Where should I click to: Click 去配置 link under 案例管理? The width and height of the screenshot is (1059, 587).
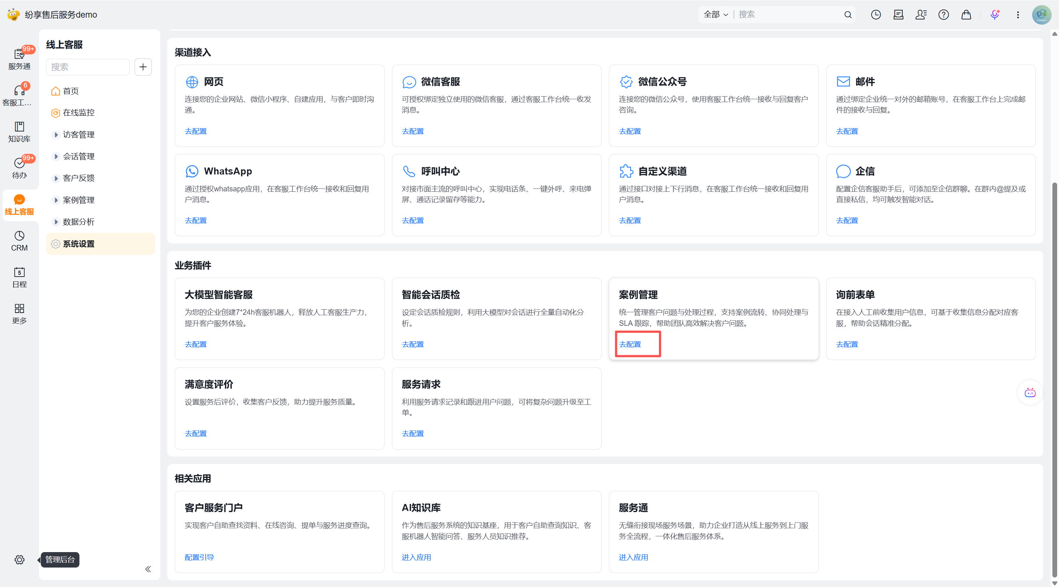(630, 344)
